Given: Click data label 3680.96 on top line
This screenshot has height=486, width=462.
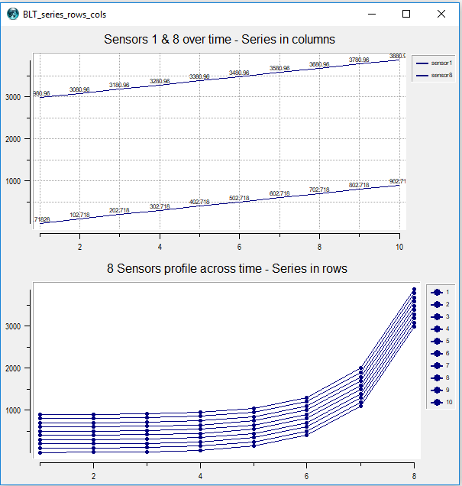Looking at the screenshot, I should click(x=319, y=64).
